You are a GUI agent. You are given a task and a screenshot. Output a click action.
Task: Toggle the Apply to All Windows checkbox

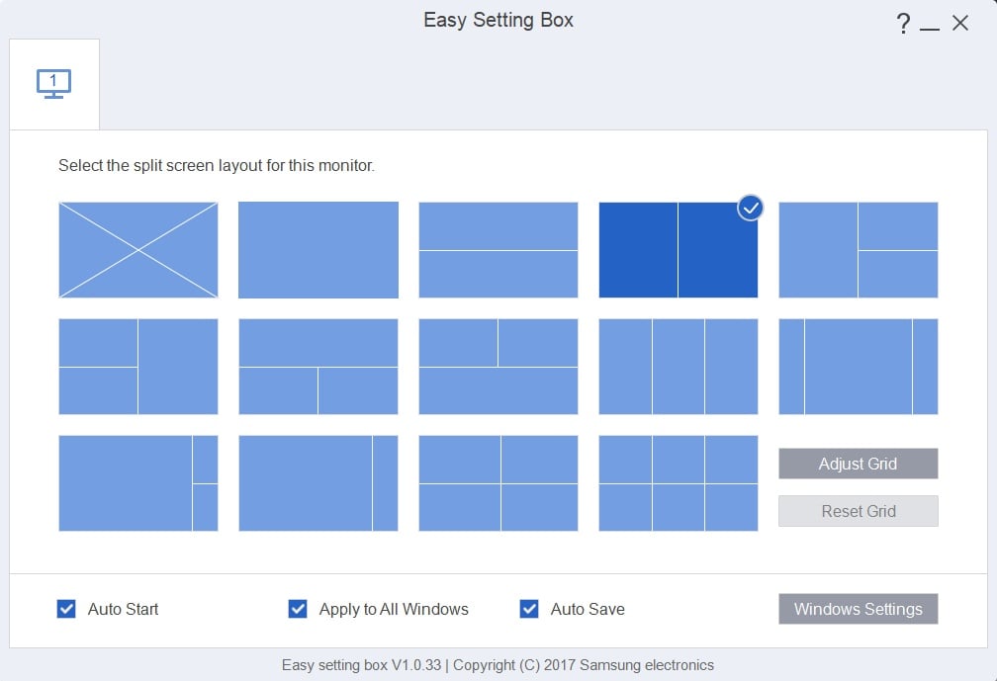(298, 609)
